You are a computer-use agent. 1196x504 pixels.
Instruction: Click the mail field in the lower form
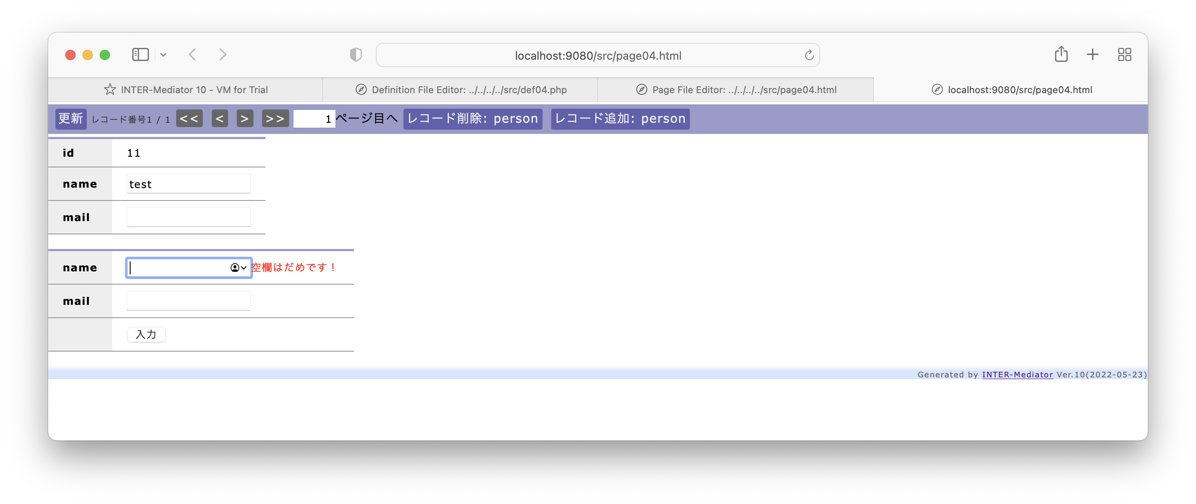(189, 301)
